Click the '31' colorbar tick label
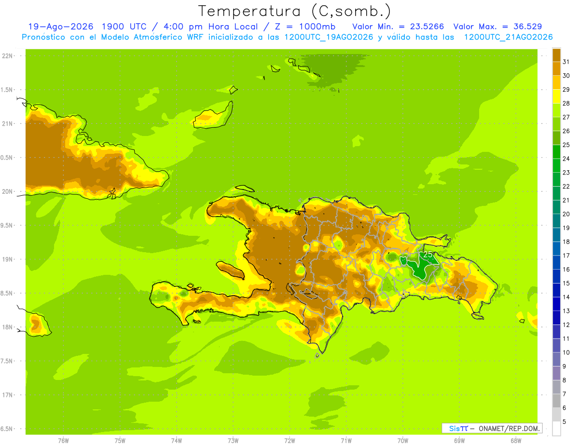Image resolution: width=579 pixels, height=447 pixels. click(566, 62)
